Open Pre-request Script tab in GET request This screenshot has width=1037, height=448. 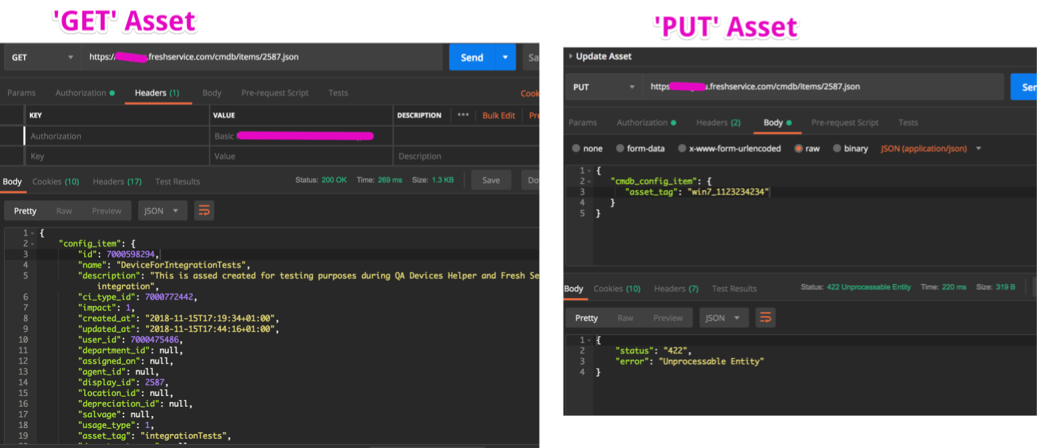click(x=275, y=93)
